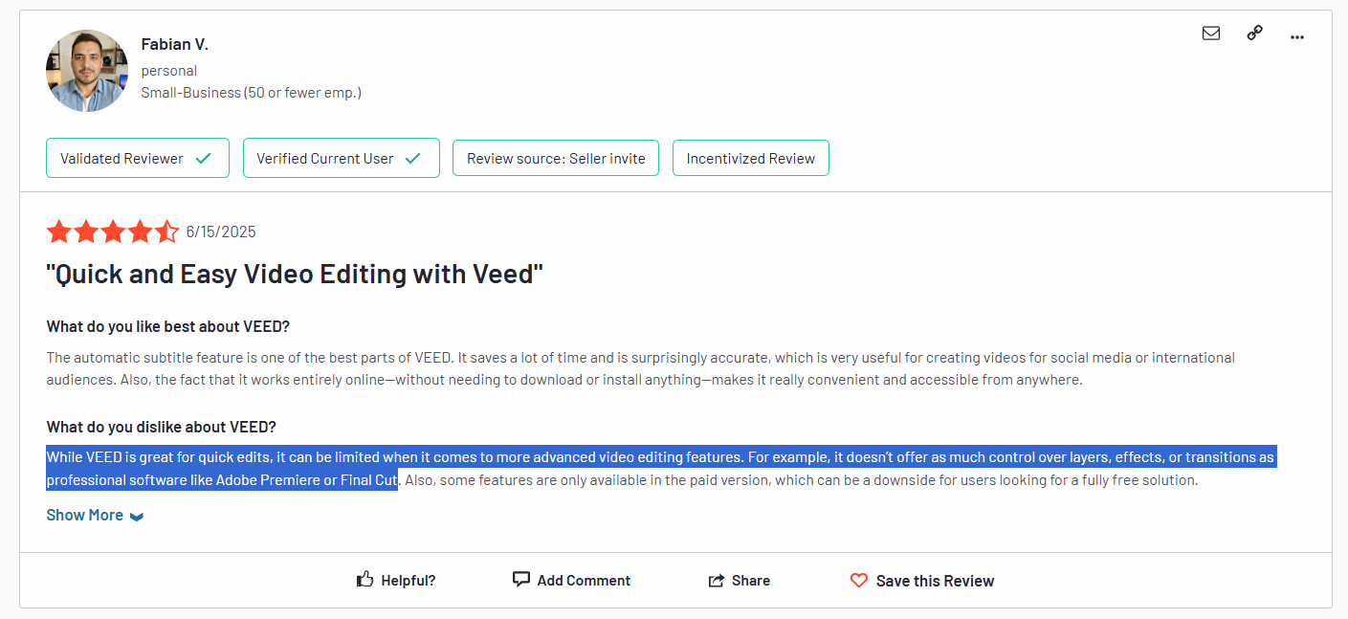Open Fabian V. reviewer name link
The image size is (1348, 619).
174,44
